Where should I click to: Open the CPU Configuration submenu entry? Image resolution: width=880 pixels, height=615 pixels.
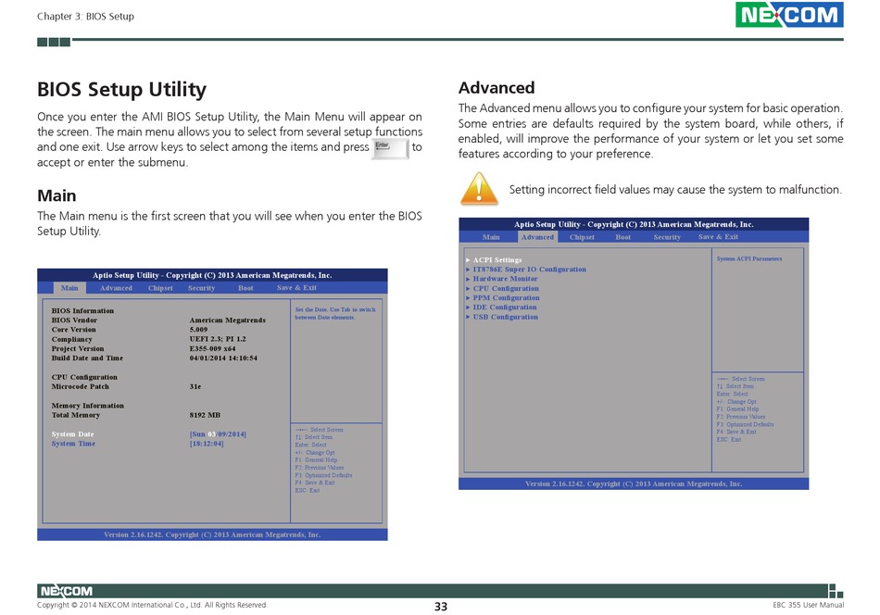coord(506,289)
